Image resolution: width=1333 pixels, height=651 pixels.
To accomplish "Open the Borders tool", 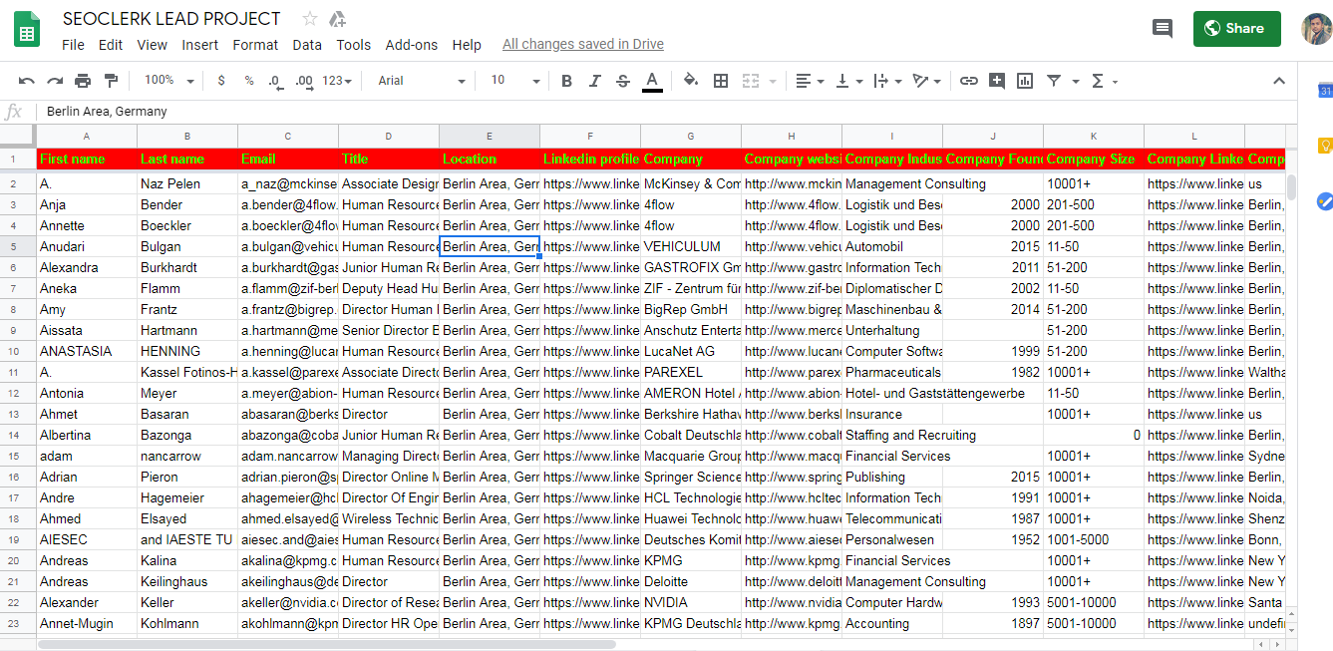I will tap(721, 81).
